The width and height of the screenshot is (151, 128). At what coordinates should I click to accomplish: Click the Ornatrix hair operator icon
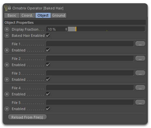coord(6,8)
